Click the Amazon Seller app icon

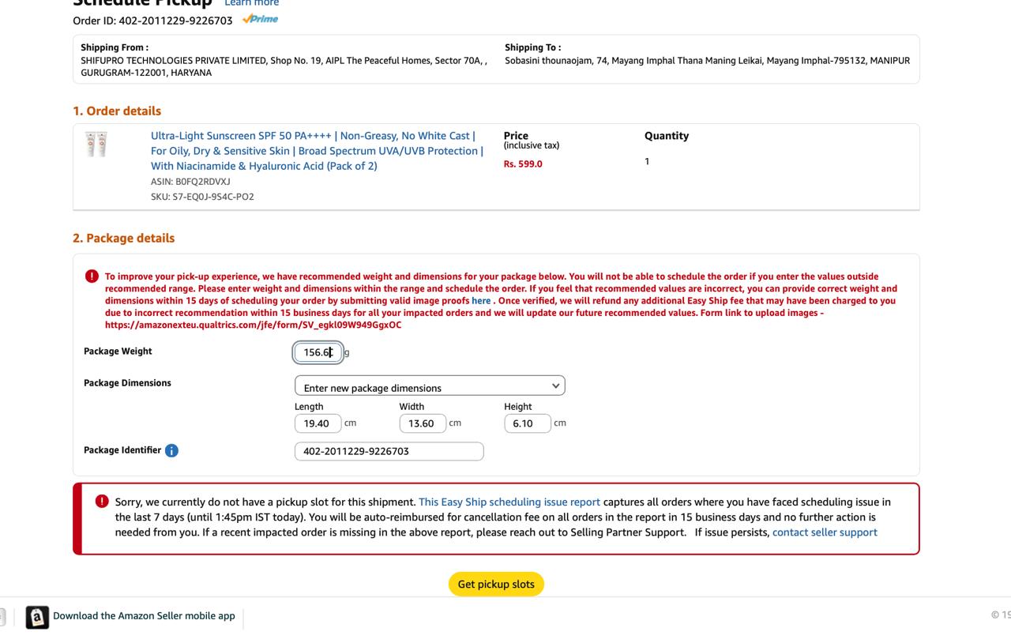click(x=37, y=617)
